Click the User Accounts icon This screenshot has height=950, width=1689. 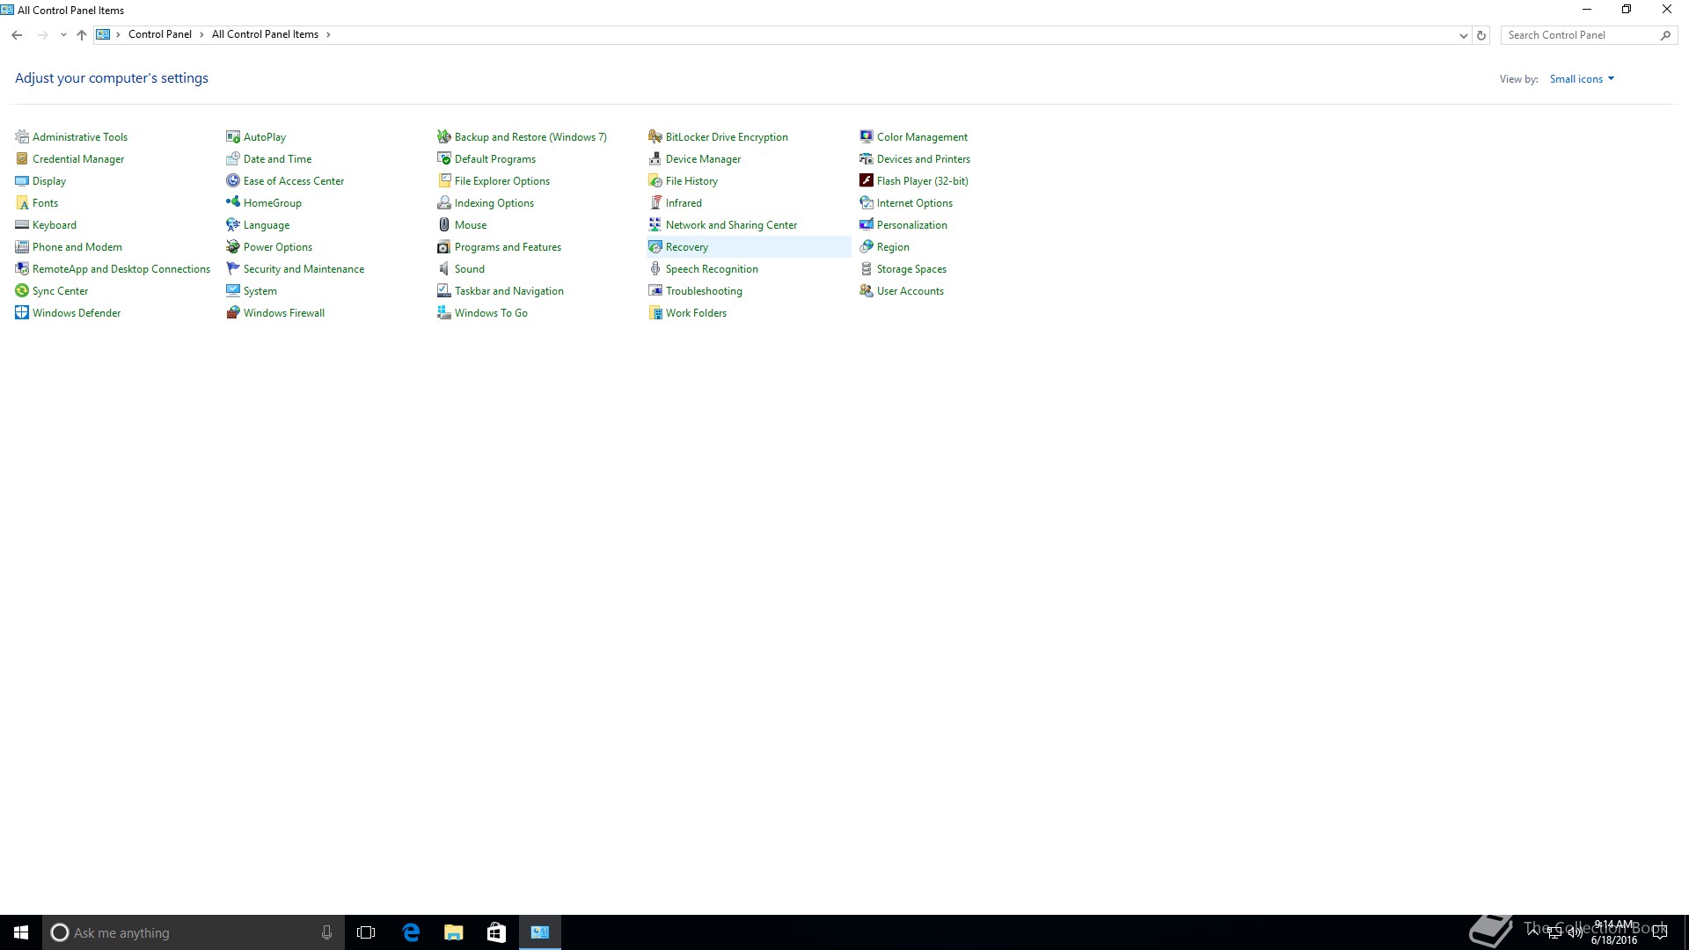coord(866,291)
